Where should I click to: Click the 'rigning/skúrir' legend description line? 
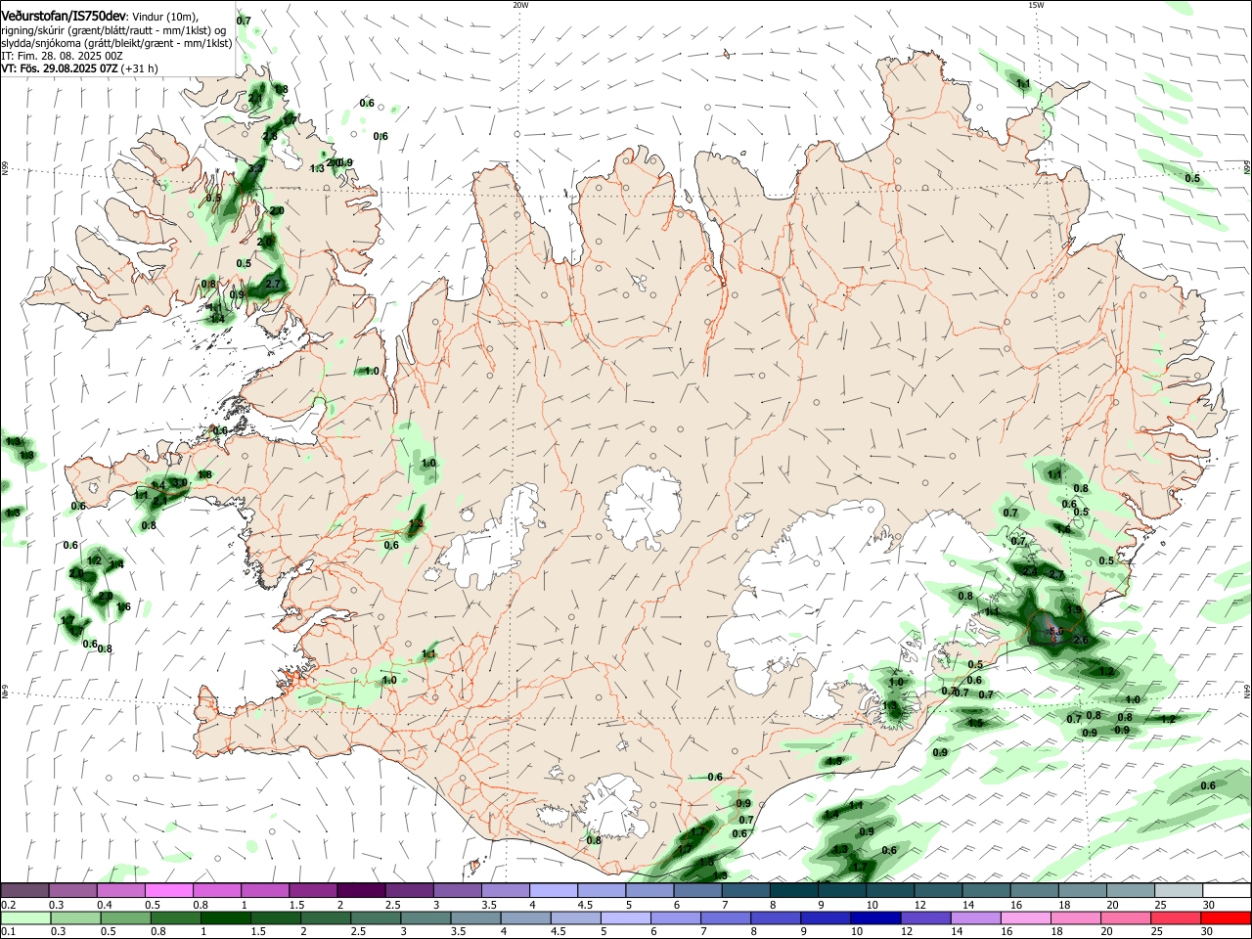[x=113, y=31]
